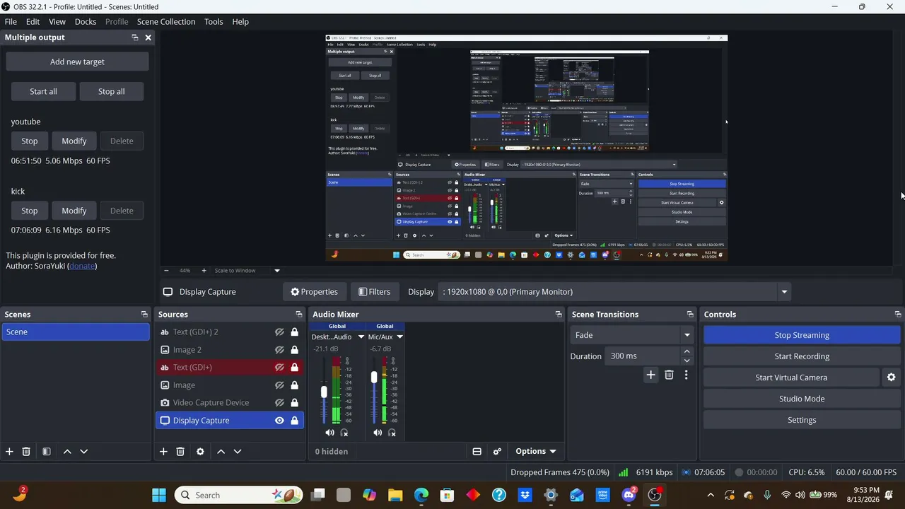Move source down in Sources dock

pyautogui.click(x=238, y=452)
